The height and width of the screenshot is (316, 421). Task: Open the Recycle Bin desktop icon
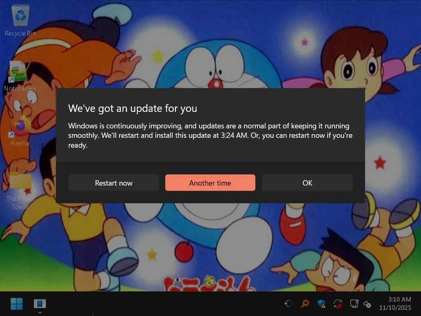click(x=21, y=21)
